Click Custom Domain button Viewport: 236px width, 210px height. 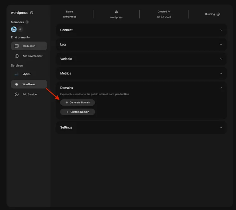click(x=77, y=112)
